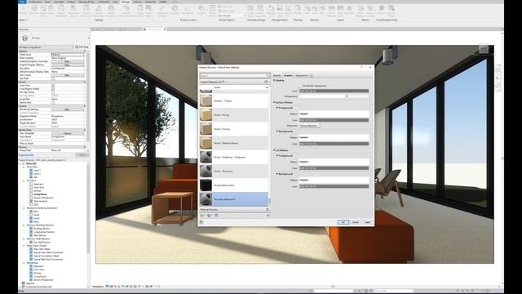Toggle the Sun Path checkbox

click(53, 78)
